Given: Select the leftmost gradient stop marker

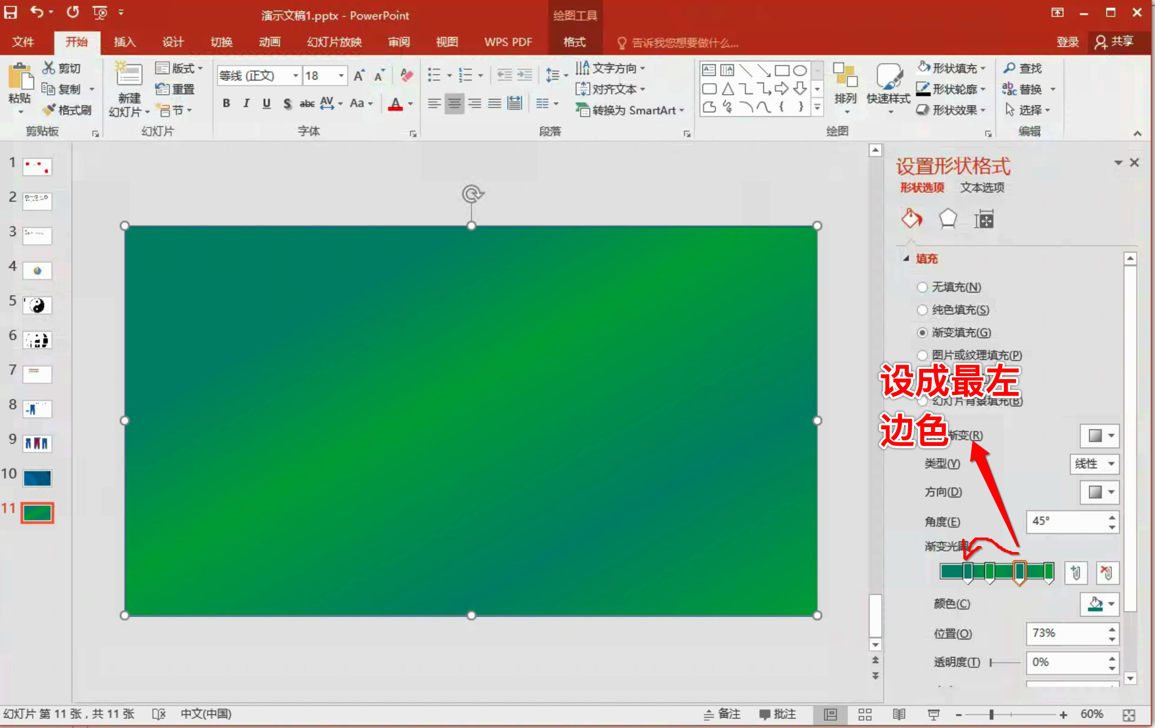Looking at the screenshot, I should click(968, 573).
